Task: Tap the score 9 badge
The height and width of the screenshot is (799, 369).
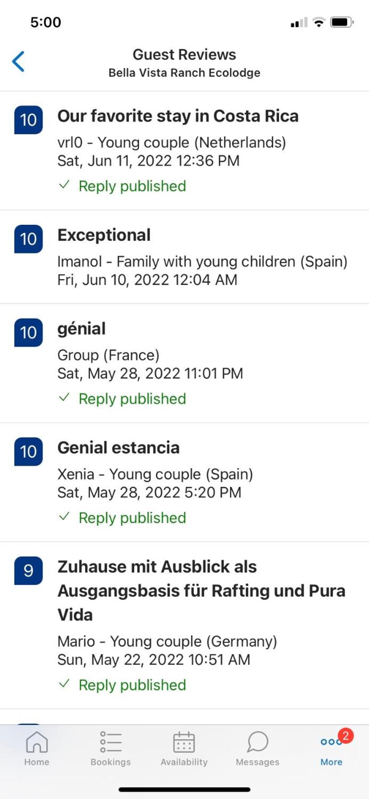Action: pyautogui.click(x=29, y=570)
